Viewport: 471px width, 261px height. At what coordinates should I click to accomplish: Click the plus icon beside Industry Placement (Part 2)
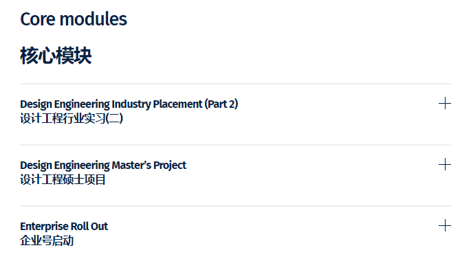[445, 104]
